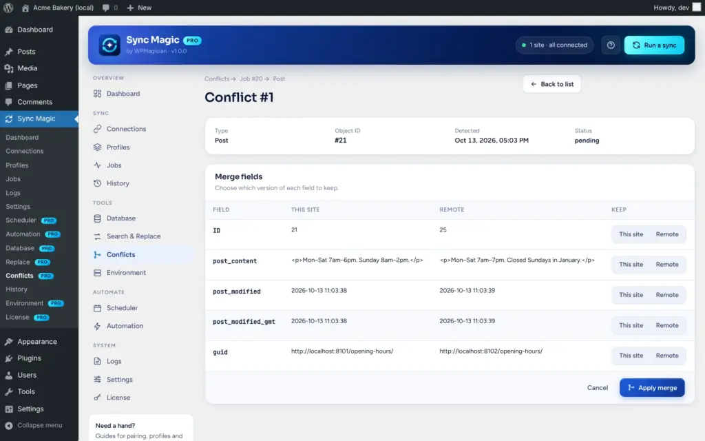Open License PRO submenu item in WP sidebar
Image resolution: width=705 pixels, height=441 pixels.
tap(39, 317)
